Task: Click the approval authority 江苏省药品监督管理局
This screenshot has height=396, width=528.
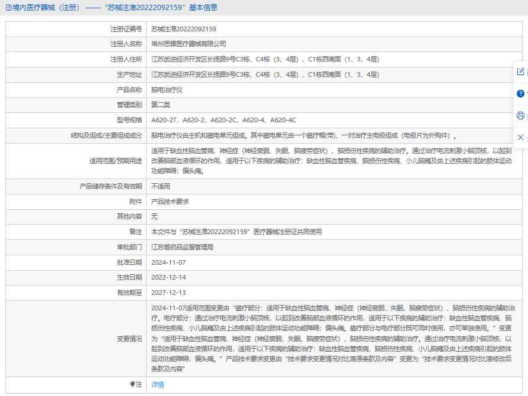Action: click(182, 247)
